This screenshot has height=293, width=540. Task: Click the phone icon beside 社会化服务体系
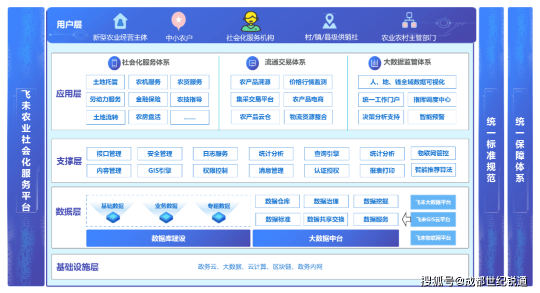coord(114,63)
